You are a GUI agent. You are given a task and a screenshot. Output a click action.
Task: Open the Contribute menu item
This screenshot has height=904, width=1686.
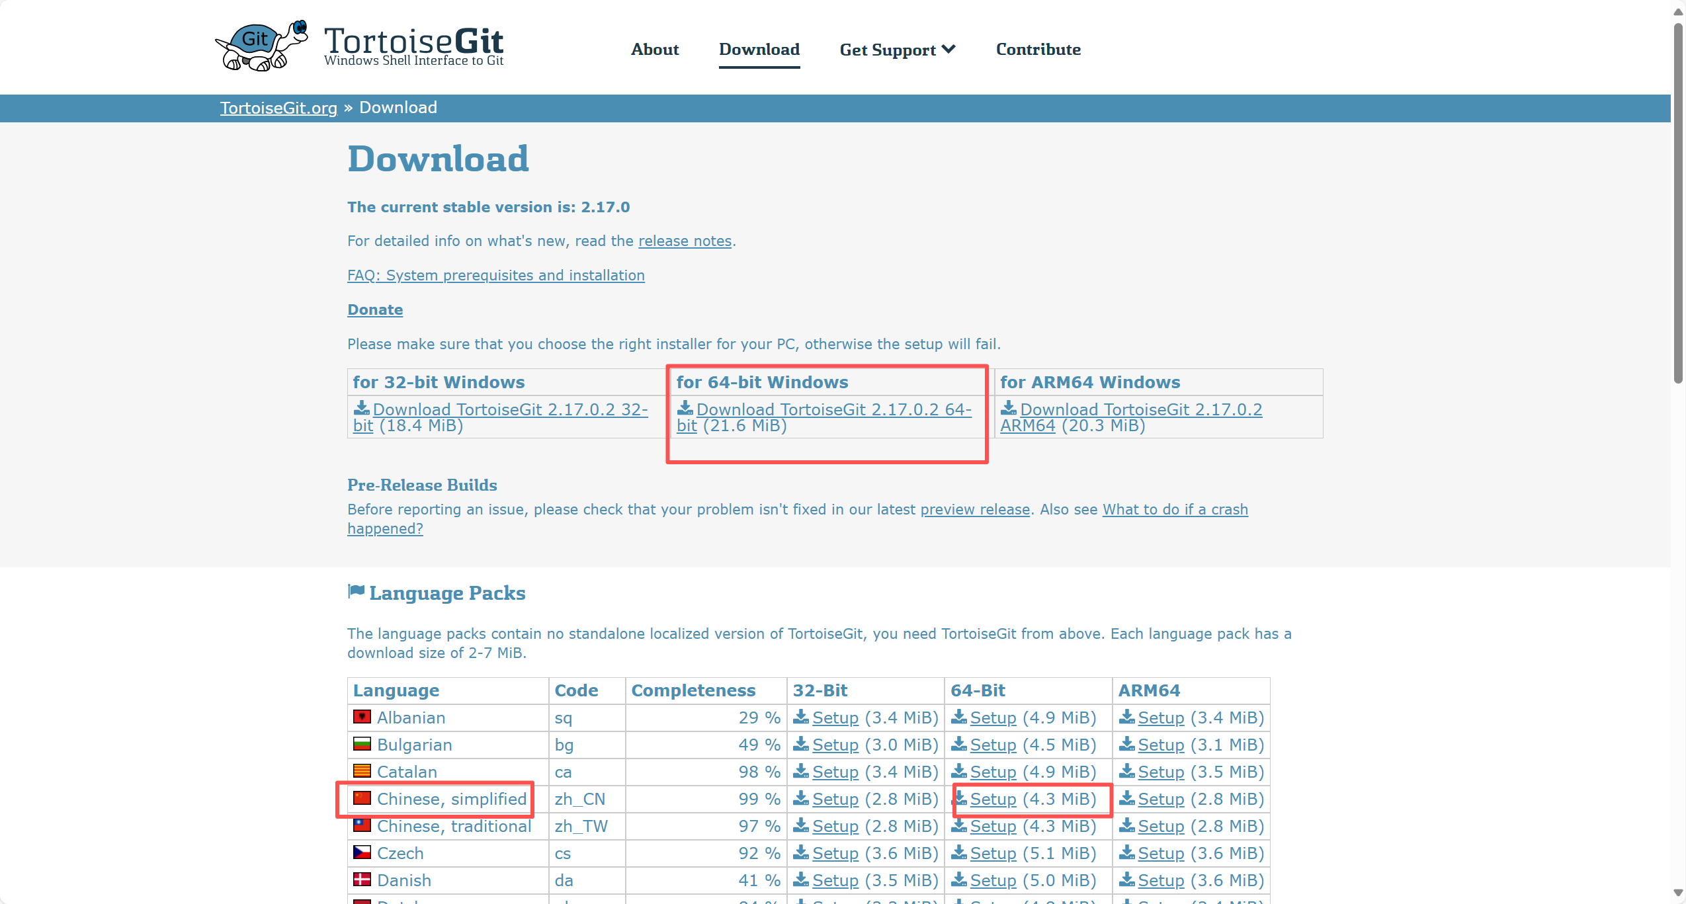pos(1038,50)
